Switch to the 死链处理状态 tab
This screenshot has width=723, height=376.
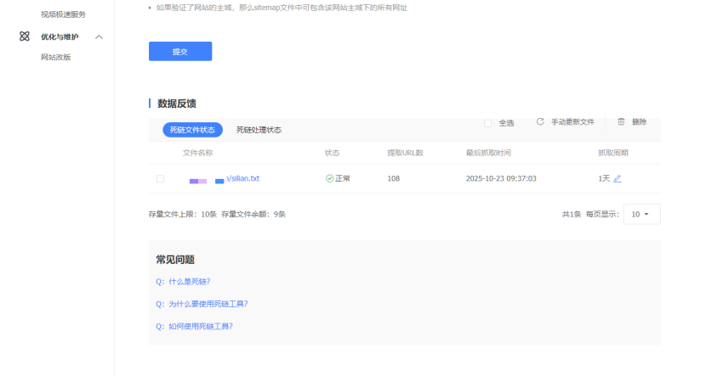[259, 130]
